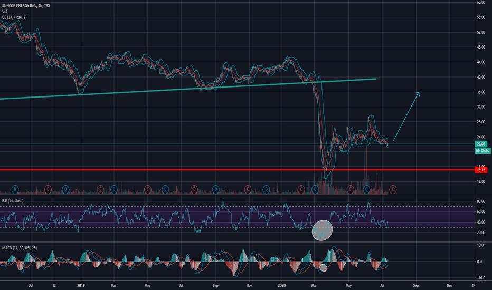The width and height of the screenshot is (492, 290).
Task: Click the 28.00 price axis label
Action: coord(481,122)
